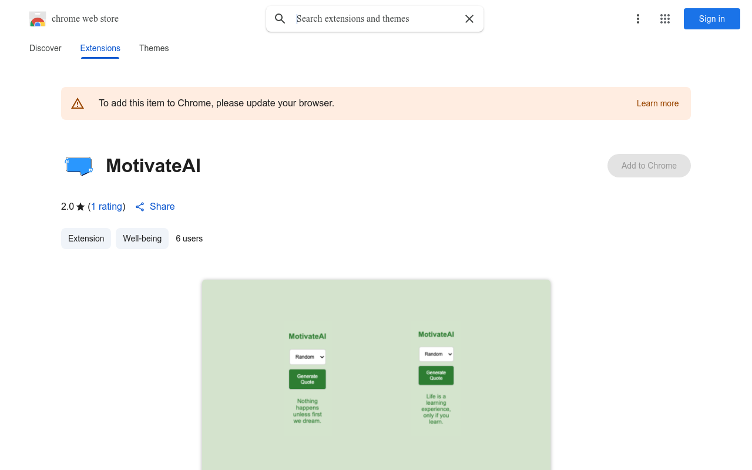
Task: Open the Themes tab
Action: (x=154, y=48)
